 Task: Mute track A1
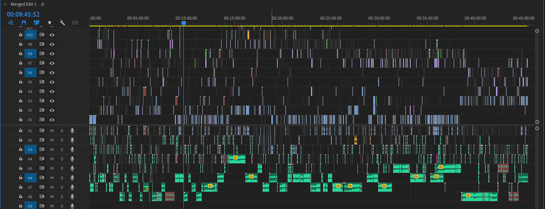tap(52, 130)
